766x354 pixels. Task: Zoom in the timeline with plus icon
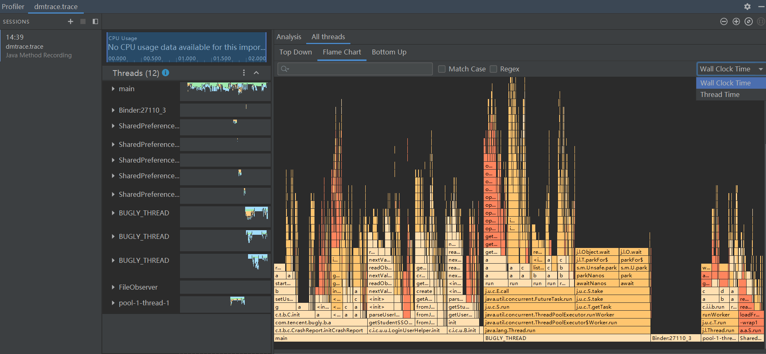[736, 21]
